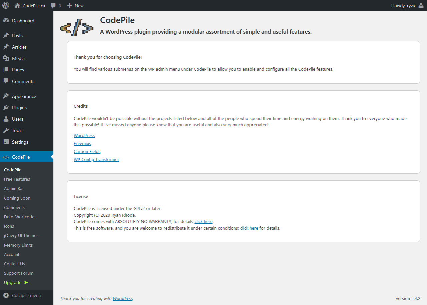Click the Upgrade link in the CodePile submenu

tap(13, 282)
